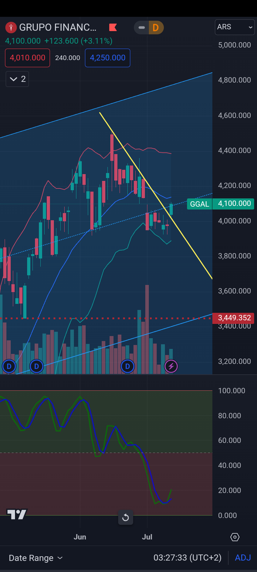
Task: Click the +123.600 (+3.11%) change text
Action: 79,41
